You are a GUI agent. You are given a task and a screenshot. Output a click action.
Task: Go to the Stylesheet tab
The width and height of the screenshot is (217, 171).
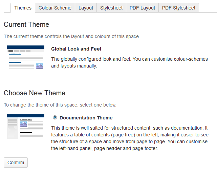(x=111, y=8)
